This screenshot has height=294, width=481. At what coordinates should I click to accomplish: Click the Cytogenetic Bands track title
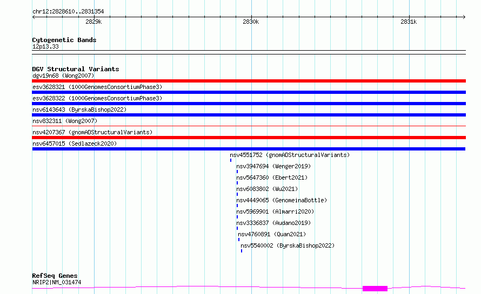tap(64, 40)
